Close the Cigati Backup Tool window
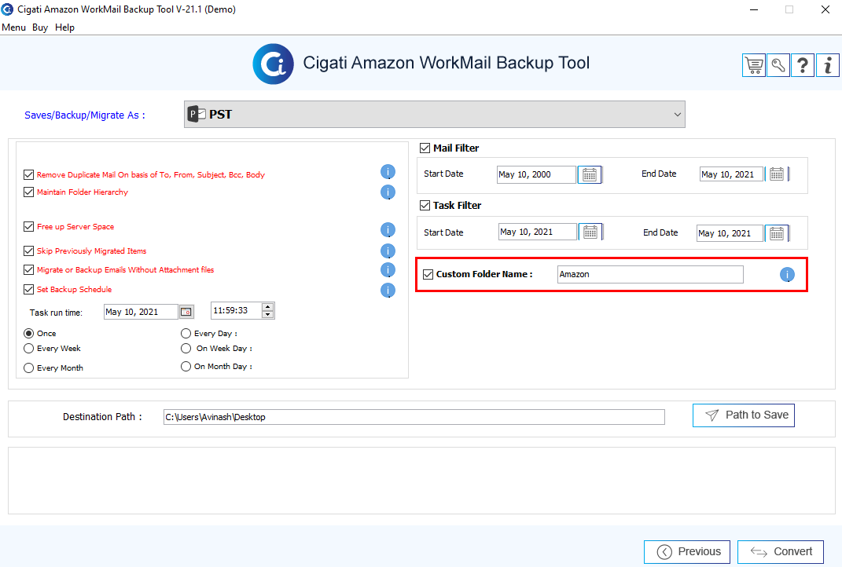Screen dimensions: 842x567 pyautogui.click(x=825, y=9)
